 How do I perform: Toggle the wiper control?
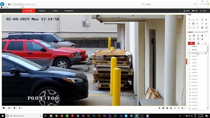194,36
